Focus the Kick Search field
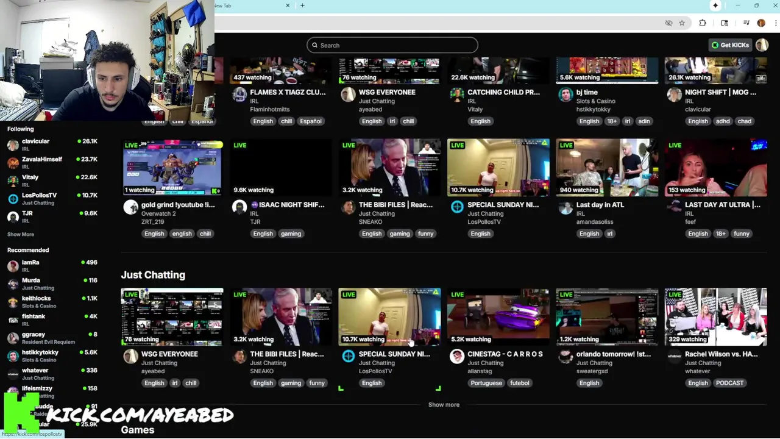 click(392, 45)
